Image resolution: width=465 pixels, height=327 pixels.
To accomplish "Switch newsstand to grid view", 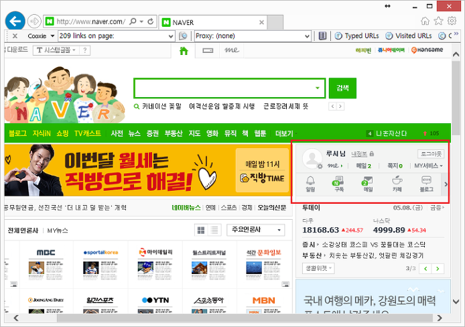I will click(x=201, y=230).
